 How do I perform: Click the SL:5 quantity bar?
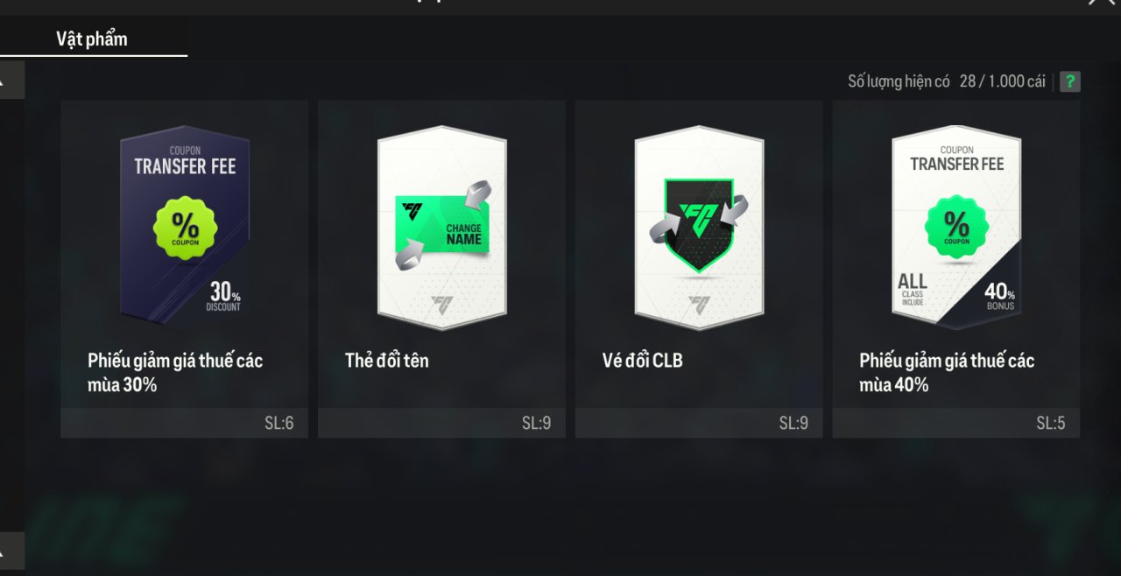(x=955, y=423)
